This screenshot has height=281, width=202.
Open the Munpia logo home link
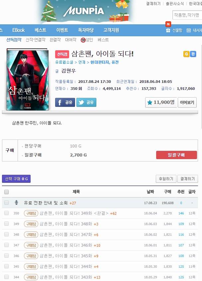tap(84, 11)
